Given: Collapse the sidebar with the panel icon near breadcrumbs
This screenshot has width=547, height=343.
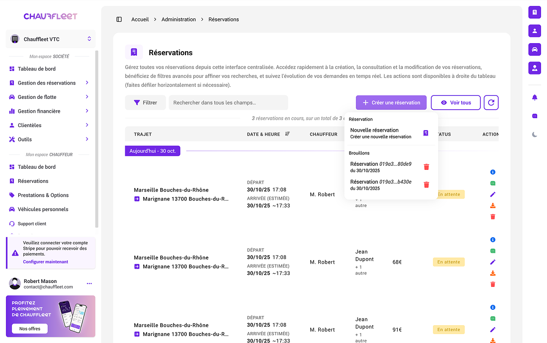Looking at the screenshot, I should (x=119, y=19).
